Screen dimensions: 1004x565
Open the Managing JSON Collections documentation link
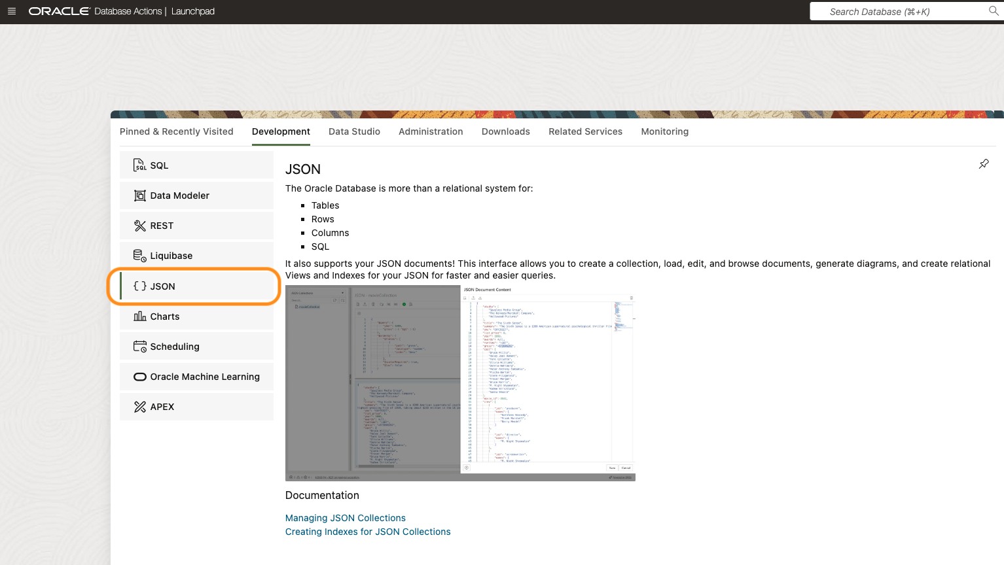click(345, 518)
